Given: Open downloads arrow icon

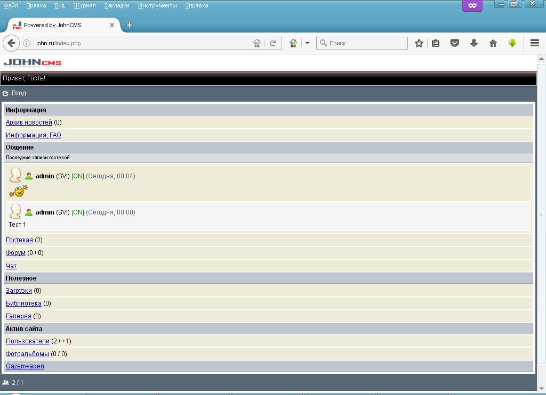Looking at the screenshot, I should [473, 43].
